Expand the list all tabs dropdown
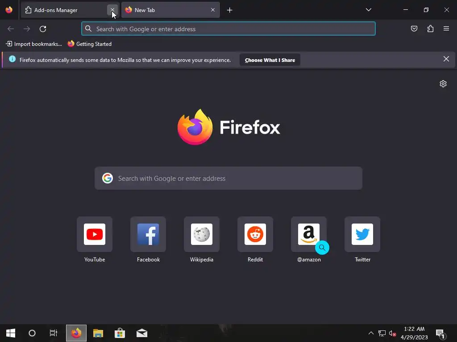457x342 pixels. click(x=368, y=10)
